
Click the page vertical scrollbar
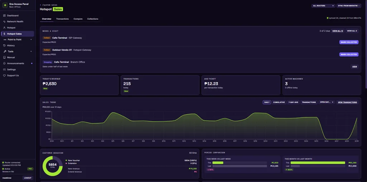[x=366, y=44]
